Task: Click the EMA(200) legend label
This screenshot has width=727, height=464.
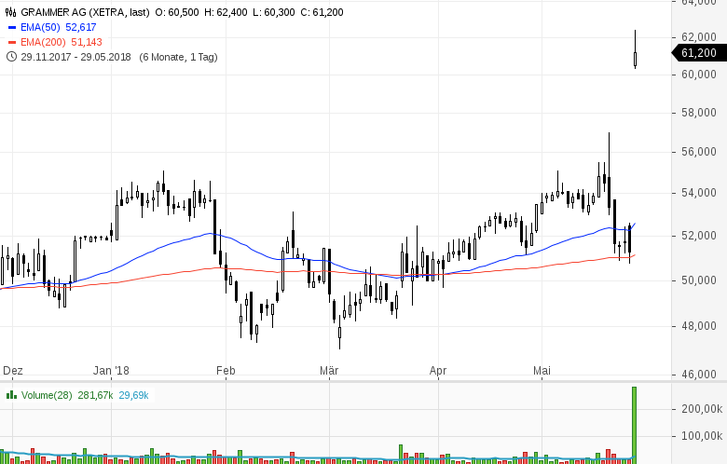Action: [43, 42]
